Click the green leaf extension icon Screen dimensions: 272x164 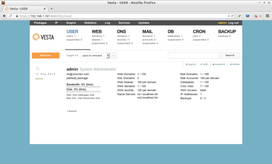click(x=240, y=16)
